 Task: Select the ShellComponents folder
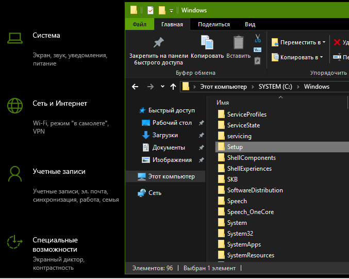click(x=252, y=158)
